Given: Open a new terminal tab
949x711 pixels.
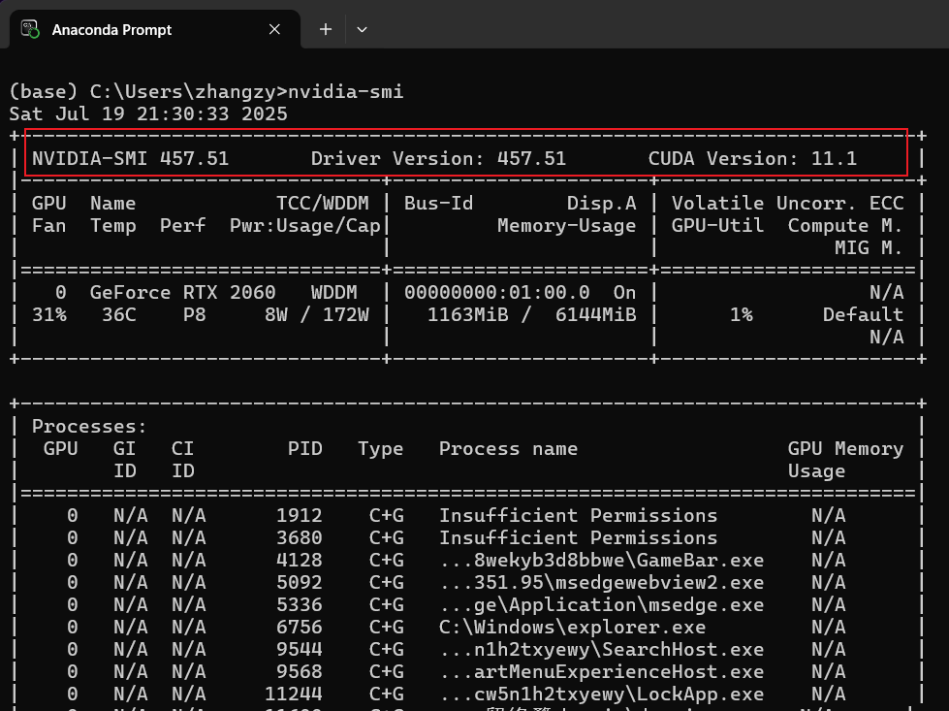Looking at the screenshot, I should (326, 29).
